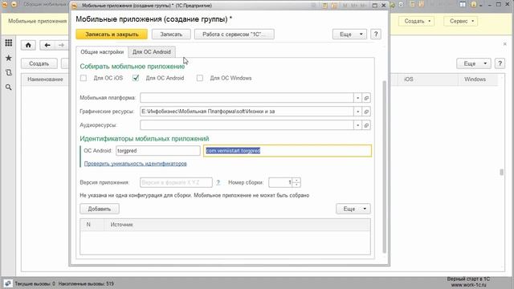Screen dimensions: 514x289
Task: Enable the Для ОС Windows checkbox
Action: coord(200,78)
